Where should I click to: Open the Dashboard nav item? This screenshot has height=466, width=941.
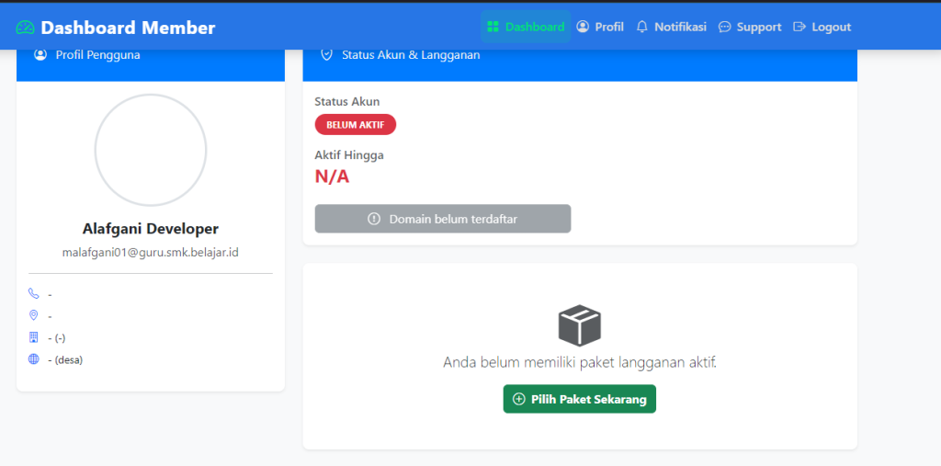(x=526, y=27)
